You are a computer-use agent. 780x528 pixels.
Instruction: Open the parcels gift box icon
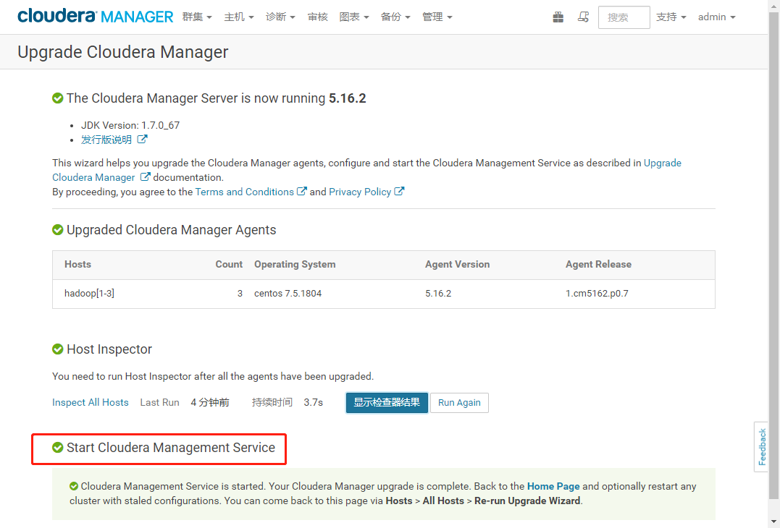558,17
